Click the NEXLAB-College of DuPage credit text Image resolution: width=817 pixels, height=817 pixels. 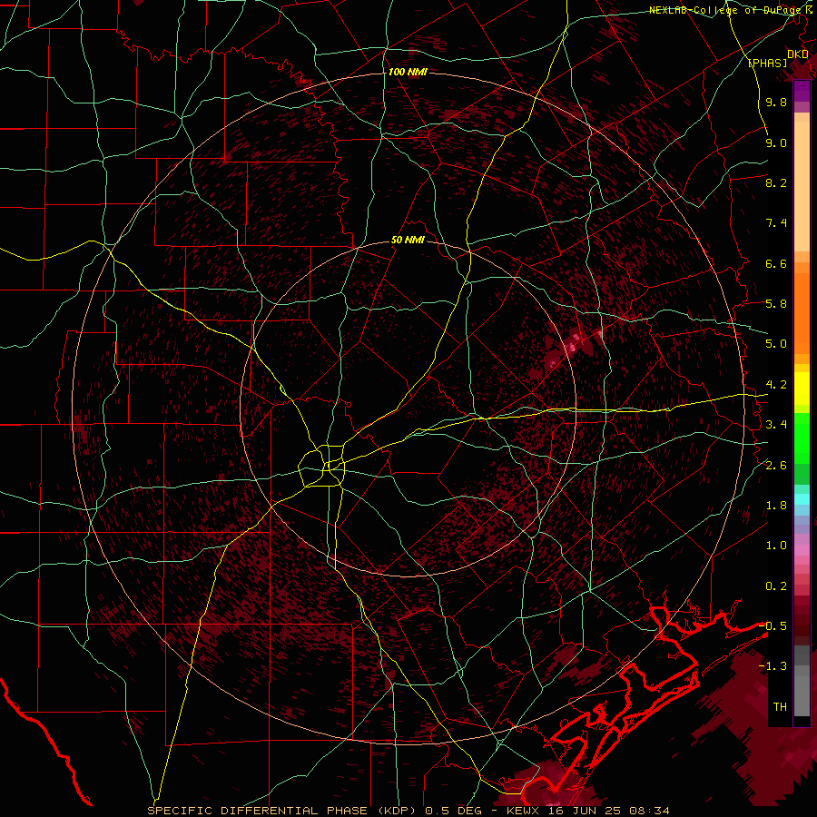click(725, 10)
